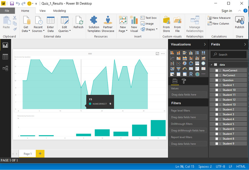Tick the NumCorrect field checkbox
Screen dimensions: 249x170
(x=217, y=70)
